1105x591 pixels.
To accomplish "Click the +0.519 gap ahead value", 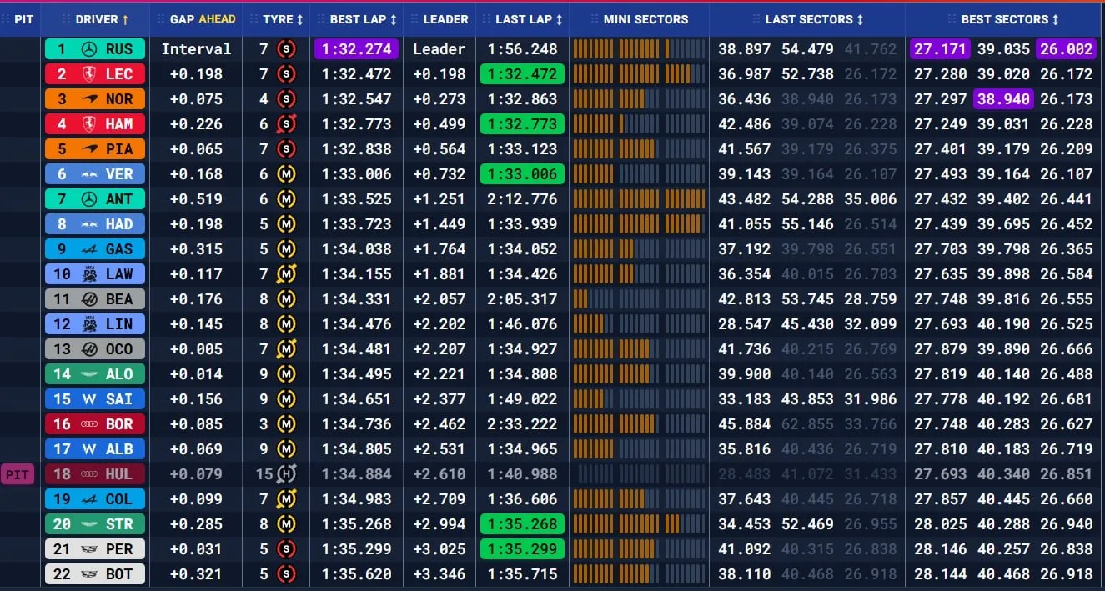I will coord(196,199).
